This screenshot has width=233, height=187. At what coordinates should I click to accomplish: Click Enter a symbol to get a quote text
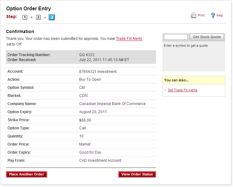185,46
